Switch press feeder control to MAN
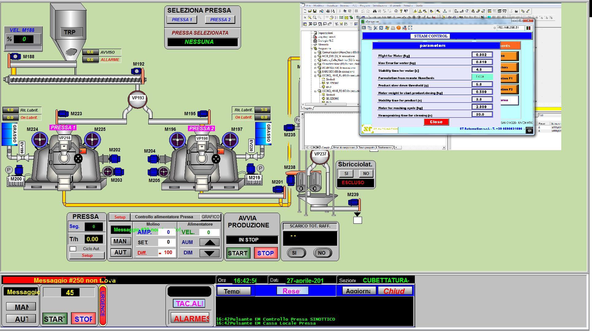Viewport: 592px width, 331px height. (120, 241)
